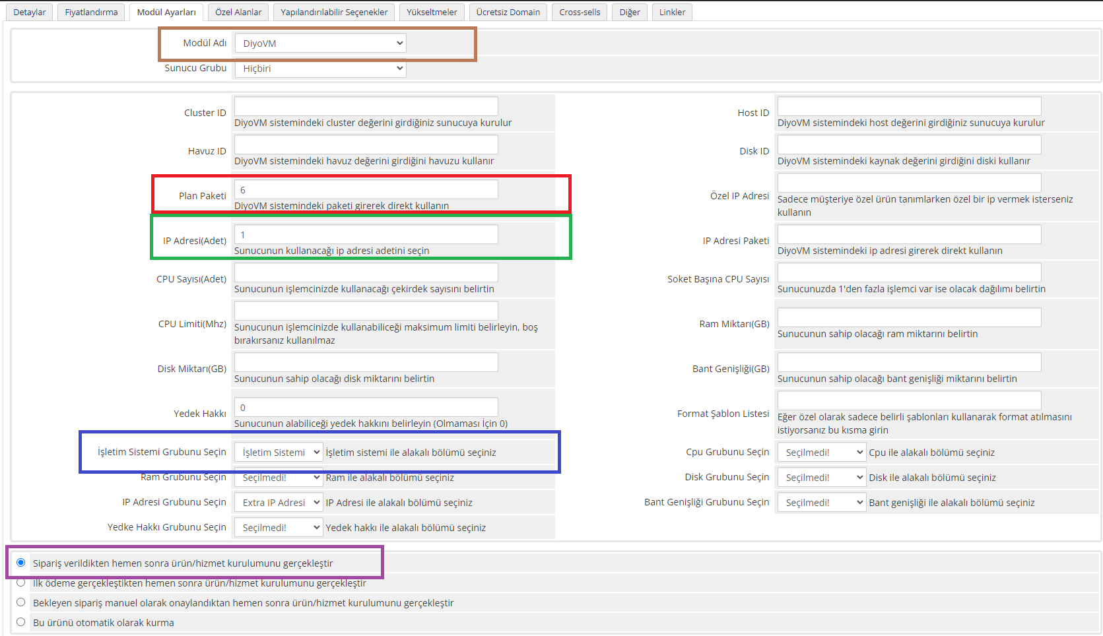Open Bant Genişliği Grubunu Seçin dropdown
1103x636 pixels.
pyautogui.click(x=821, y=502)
